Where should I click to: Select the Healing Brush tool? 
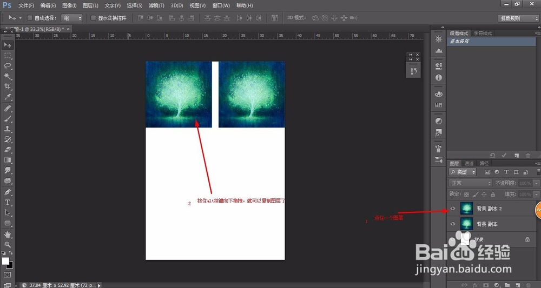(x=8, y=108)
